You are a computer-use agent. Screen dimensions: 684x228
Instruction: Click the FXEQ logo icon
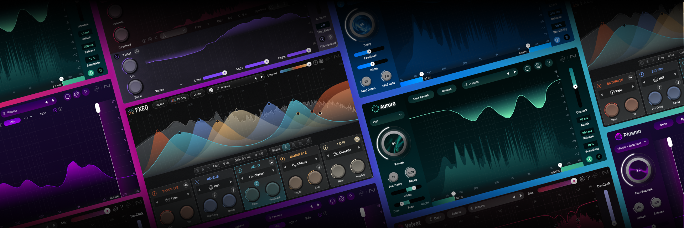pyautogui.click(x=131, y=112)
